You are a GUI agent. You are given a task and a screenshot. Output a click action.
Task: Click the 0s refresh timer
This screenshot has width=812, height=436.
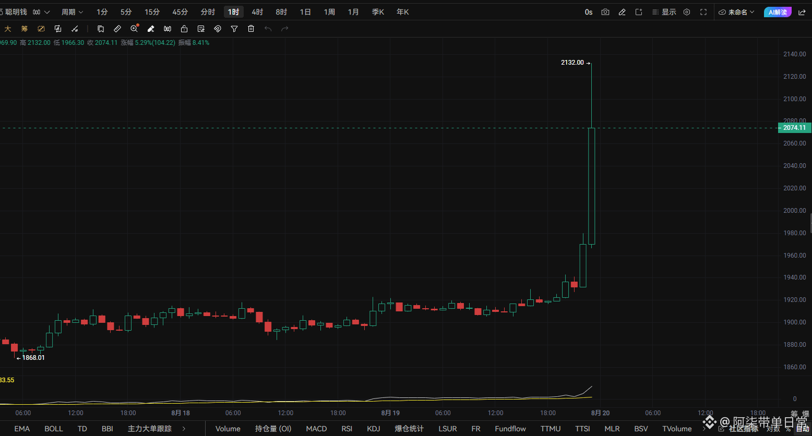589,12
